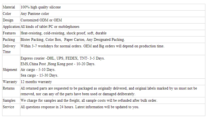Click the 'Express courier -DHL, UPS' line
The image size is (207, 119).
point(63,58)
